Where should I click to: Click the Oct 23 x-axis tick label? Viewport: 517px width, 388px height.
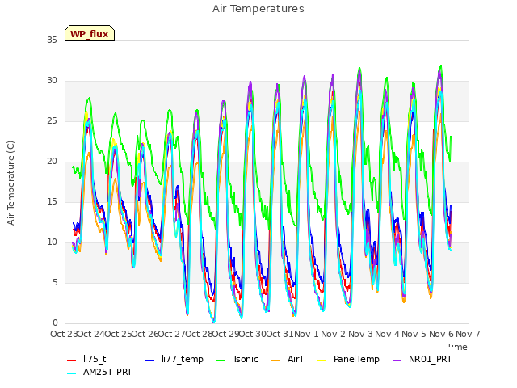coord(64,334)
